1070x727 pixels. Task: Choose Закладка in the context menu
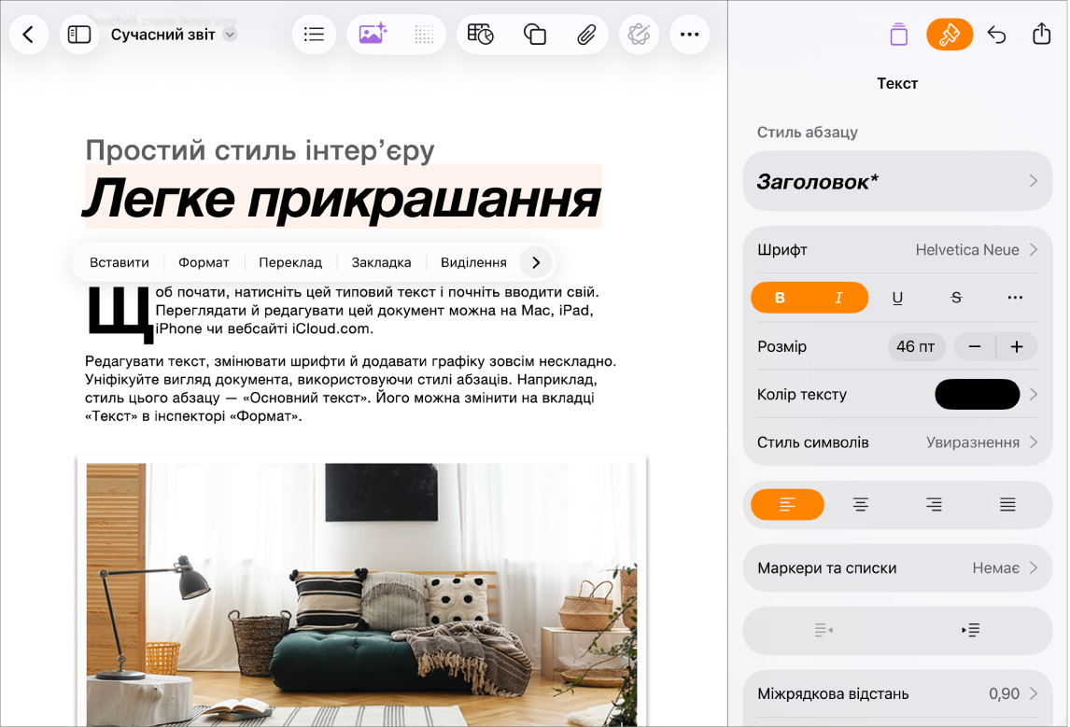click(382, 262)
